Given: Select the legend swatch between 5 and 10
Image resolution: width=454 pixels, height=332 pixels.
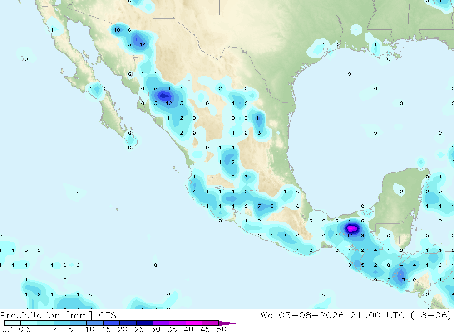Looking at the screenshot, I should (79, 323).
